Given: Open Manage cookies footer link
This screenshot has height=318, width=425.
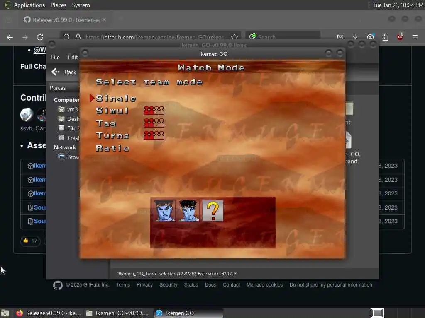Looking at the screenshot, I should [264, 285].
